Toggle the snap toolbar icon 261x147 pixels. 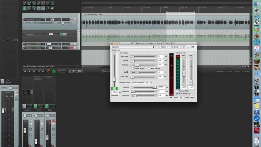click(x=48, y=8)
